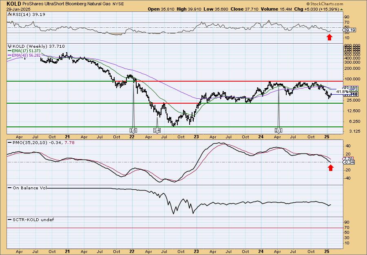Click the SCTR-KOLD legend dash
The height and width of the screenshot is (255, 367).
[x=9, y=220]
